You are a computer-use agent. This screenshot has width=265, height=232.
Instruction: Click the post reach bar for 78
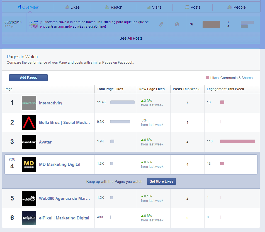(x=211, y=24)
